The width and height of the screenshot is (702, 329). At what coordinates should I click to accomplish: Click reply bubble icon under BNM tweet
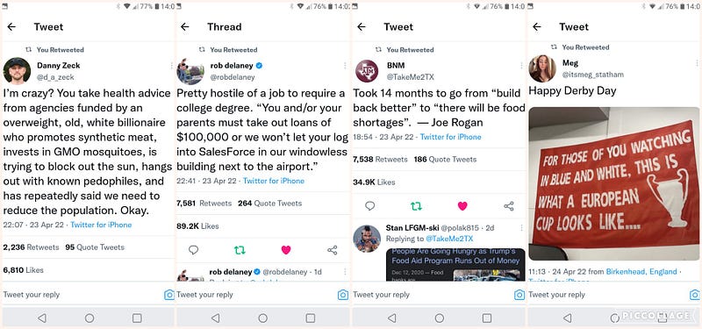(369, 206)
